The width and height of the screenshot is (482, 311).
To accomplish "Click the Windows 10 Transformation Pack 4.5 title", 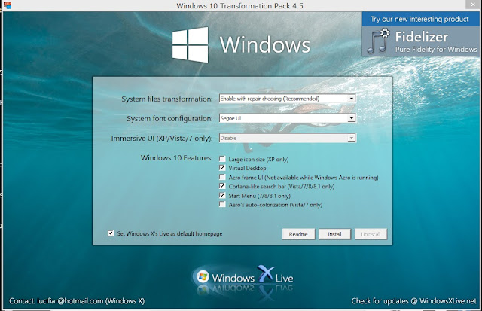I will coord(239,5).
